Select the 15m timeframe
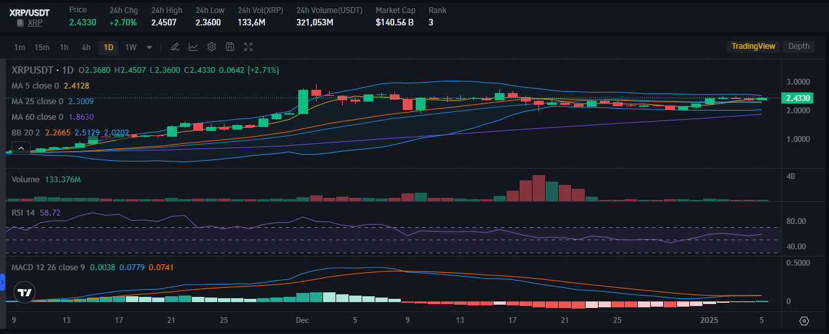 (x=42, y=47)
